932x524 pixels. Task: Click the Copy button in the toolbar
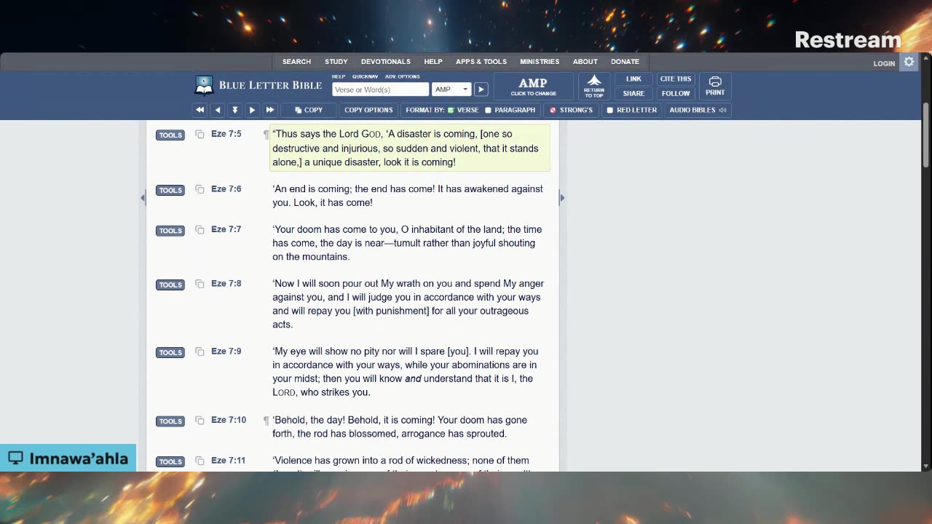(x=308, y=110)
